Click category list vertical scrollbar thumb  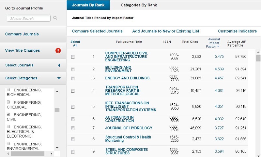click(57, 110)
